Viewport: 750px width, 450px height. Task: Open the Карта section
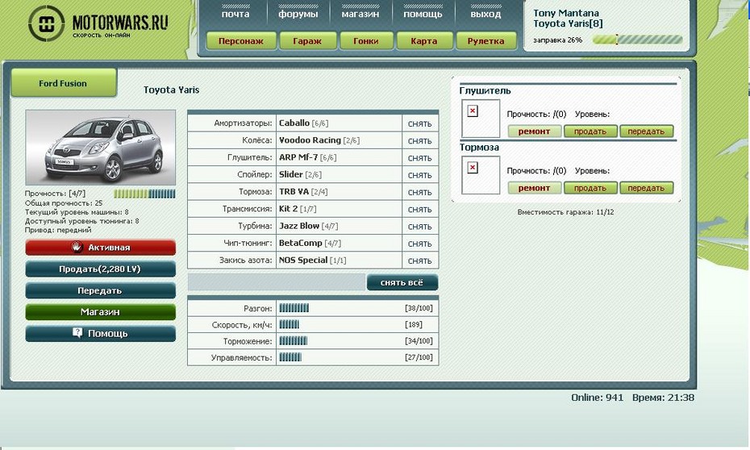click(x=423, y=41)
